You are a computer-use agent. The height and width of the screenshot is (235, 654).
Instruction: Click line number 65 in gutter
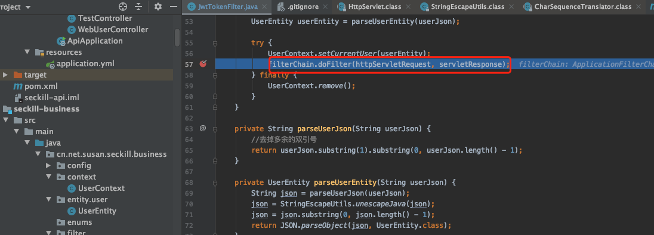click(x=189, y=150)
